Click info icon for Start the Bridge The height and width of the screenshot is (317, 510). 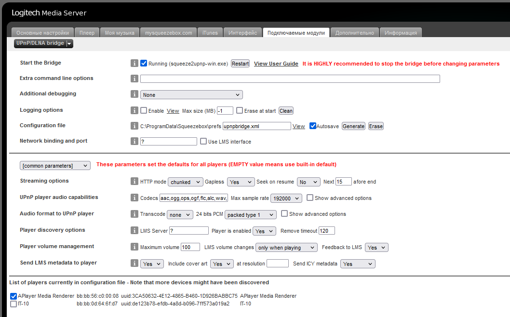click(x=134, y=63)
